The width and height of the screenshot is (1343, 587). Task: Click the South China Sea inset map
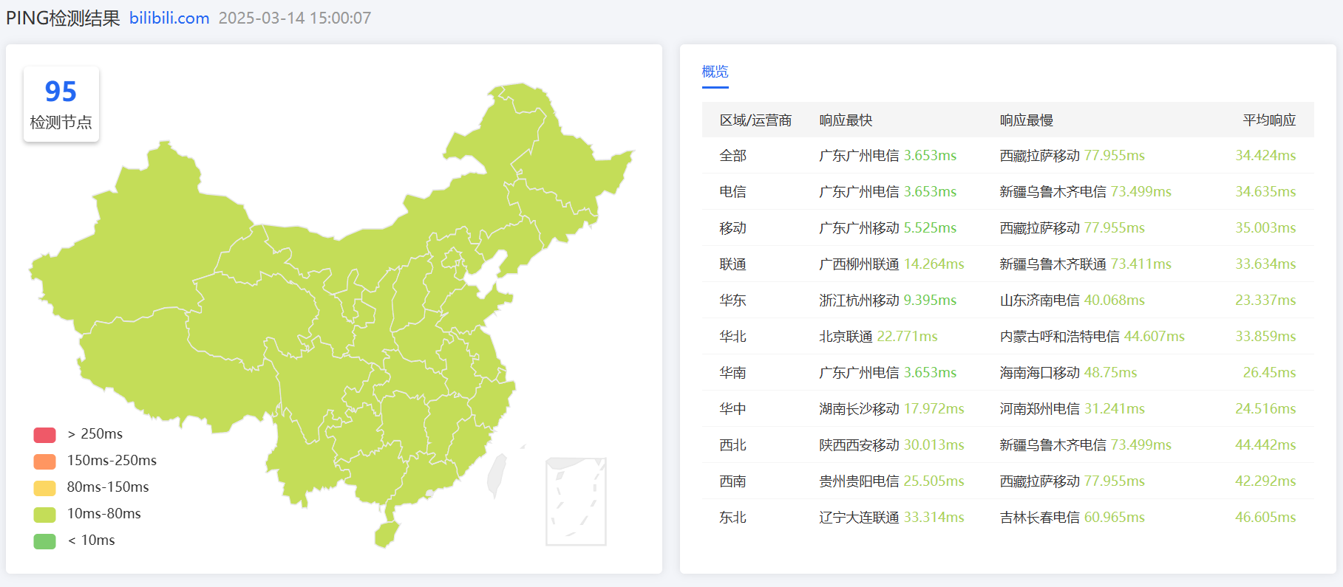(x=576, y=501)
